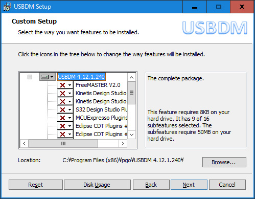Proceed with the Next button
Image resolution: width=255 pixels, height=199 pixels.
(x=189, y=185)
